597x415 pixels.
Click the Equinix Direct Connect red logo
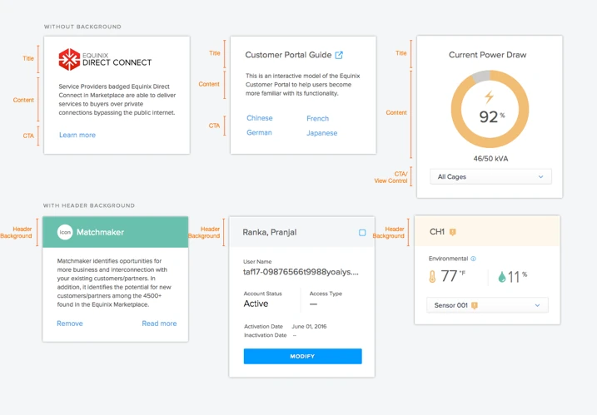[69, 59]
